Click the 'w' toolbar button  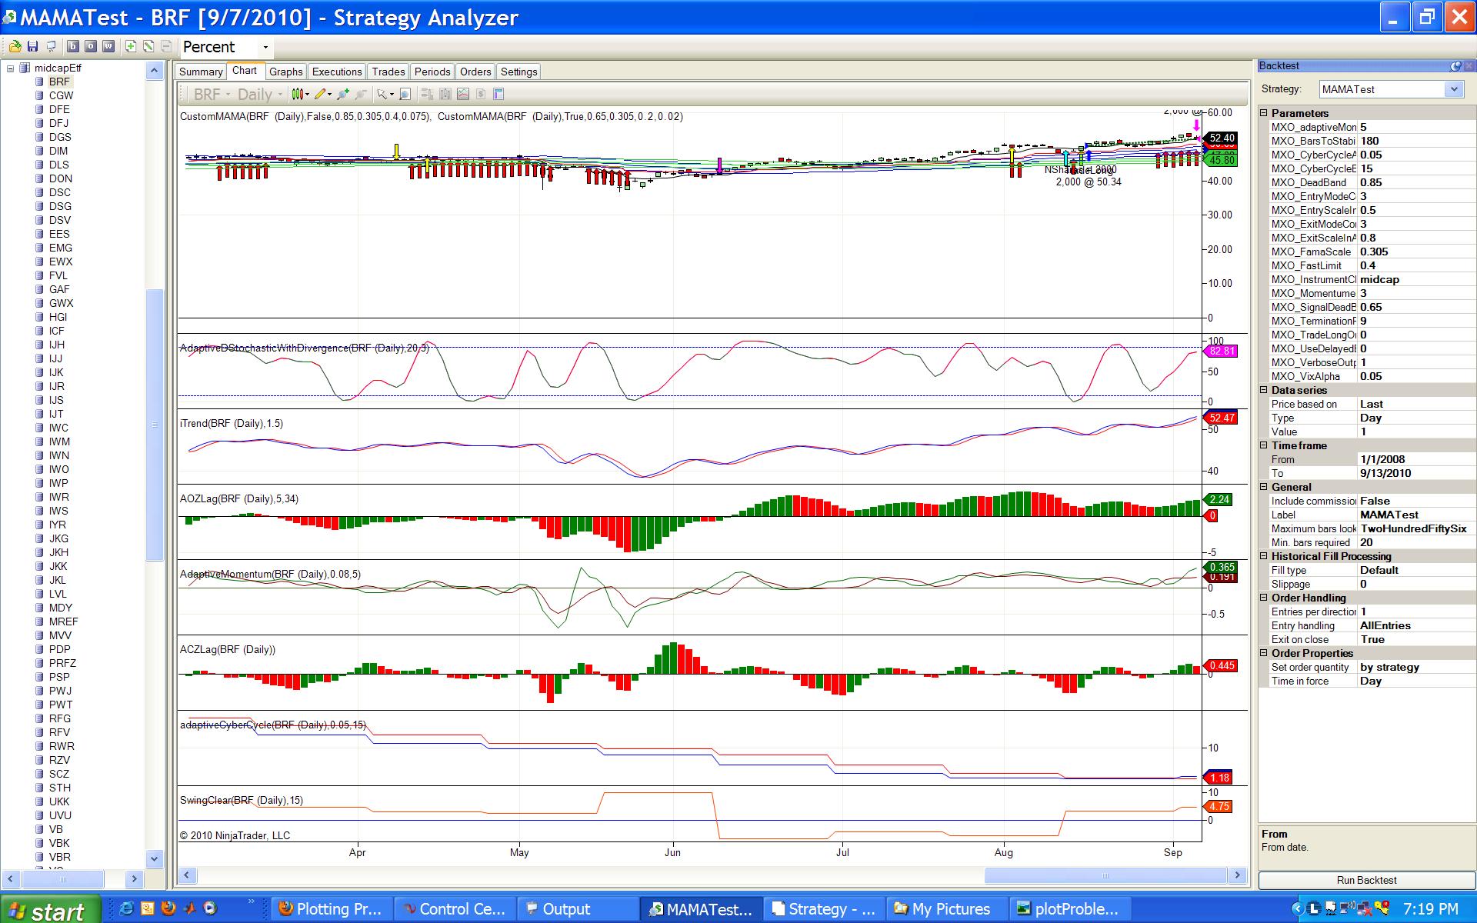pos(108,47)
